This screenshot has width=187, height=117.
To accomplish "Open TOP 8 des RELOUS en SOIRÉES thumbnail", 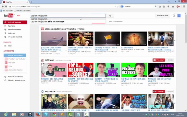I will 81,70.
